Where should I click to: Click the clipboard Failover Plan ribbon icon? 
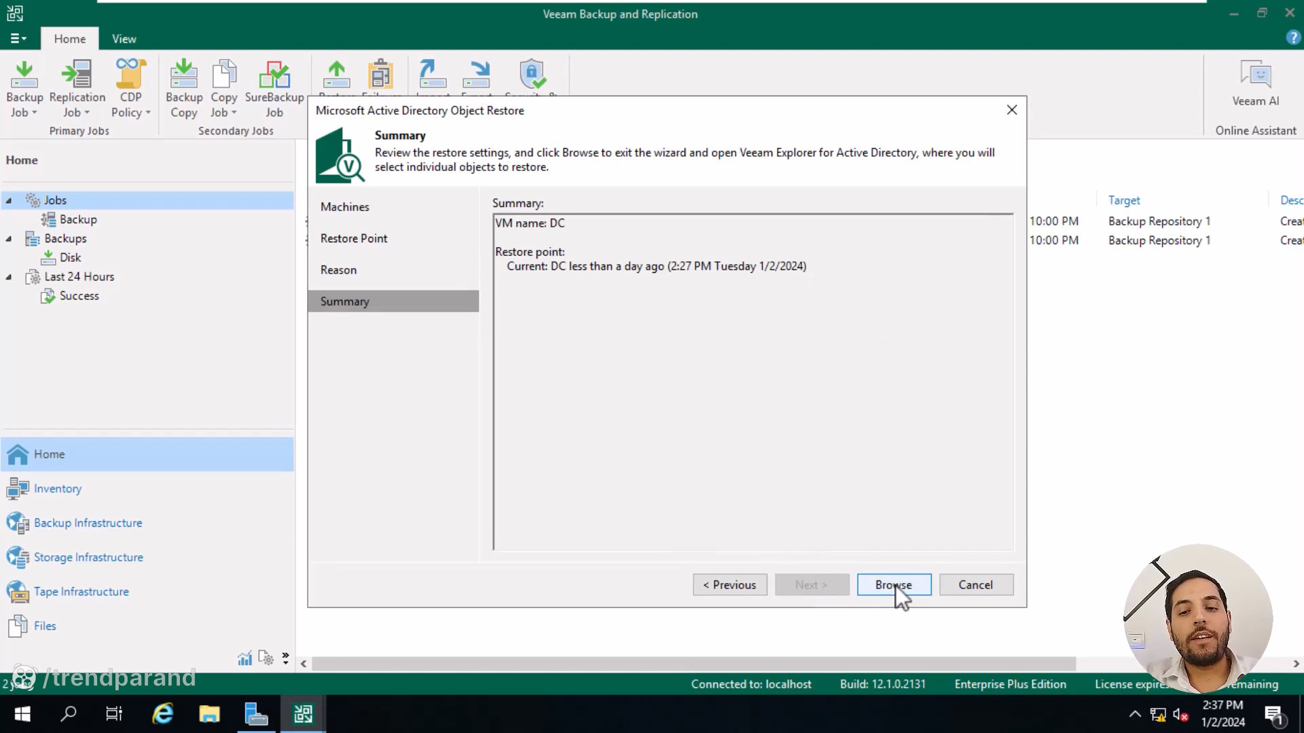point(381,75)
